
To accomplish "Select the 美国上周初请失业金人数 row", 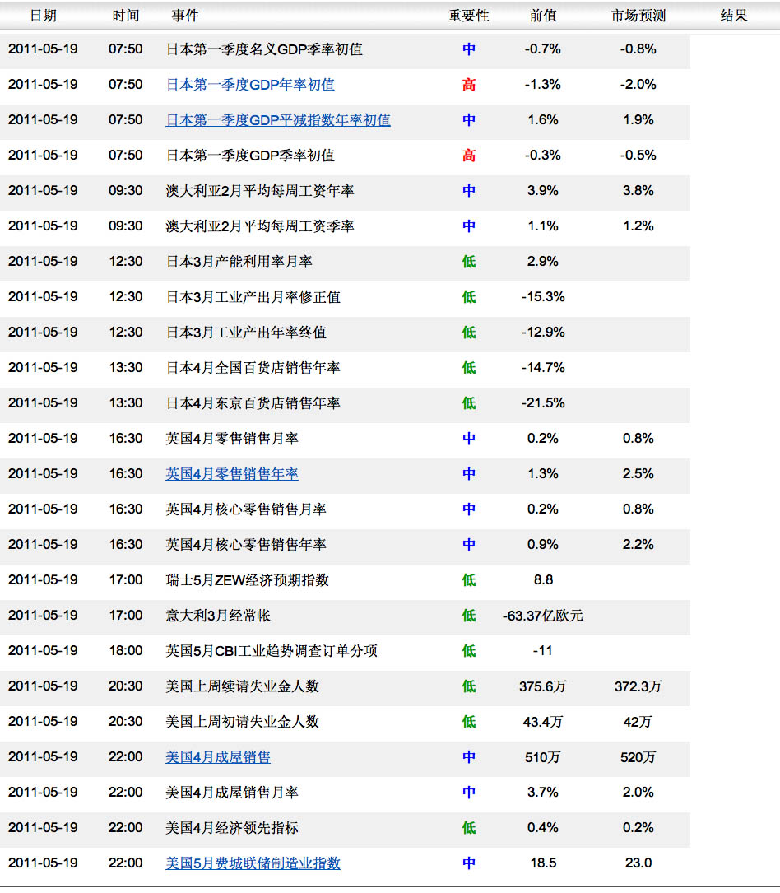I will click(x=345, y=722).
